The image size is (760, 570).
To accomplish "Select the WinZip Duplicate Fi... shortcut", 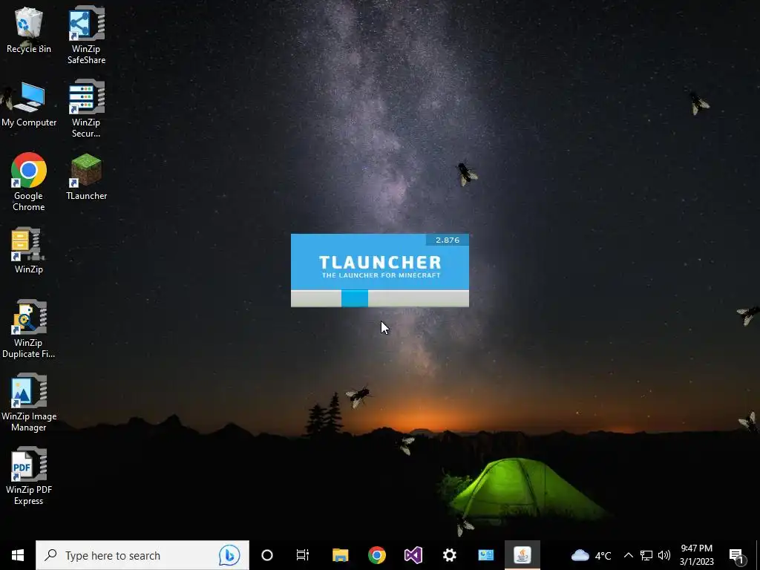I will point(29,329).
